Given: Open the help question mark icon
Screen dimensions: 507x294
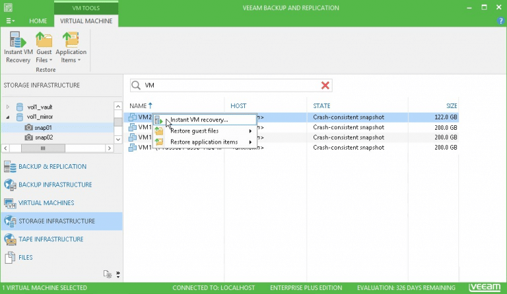Looking at the screenshot, I should pyautogui.click(x=500, y=21).
